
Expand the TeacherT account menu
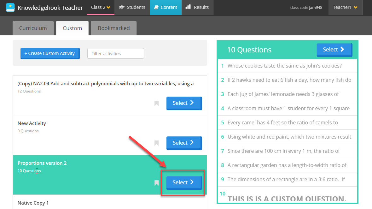coord(345,7)
